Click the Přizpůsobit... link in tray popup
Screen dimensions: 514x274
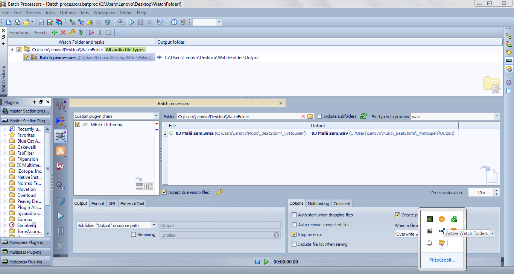point(442,260)
